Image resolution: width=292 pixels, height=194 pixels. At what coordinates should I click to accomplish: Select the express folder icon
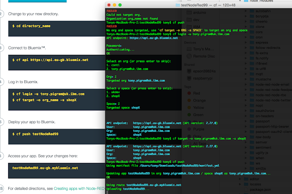pyautogui.click(x=252, y=42)
